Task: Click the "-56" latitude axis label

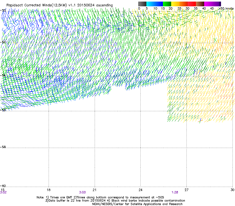Action: [3, 110]
